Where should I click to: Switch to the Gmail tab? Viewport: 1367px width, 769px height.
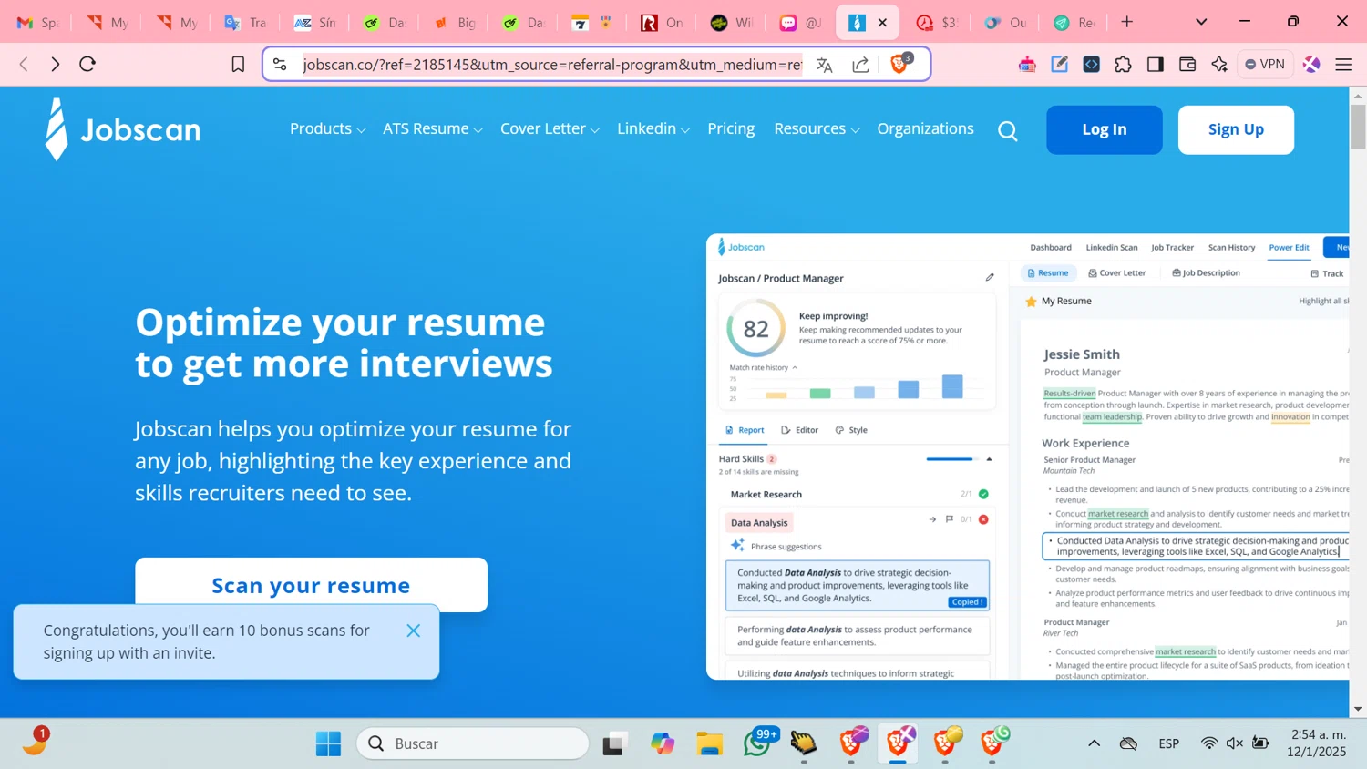click(38, 23)
